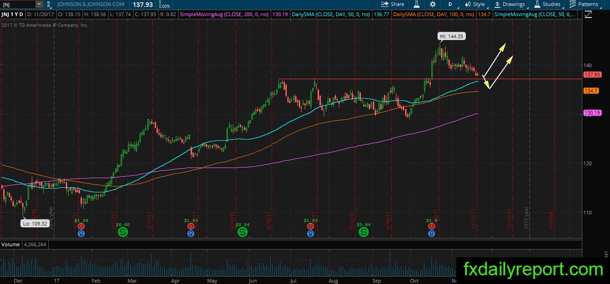This screenshot has height=284, width=610.
Task: Expand the JNJ symbol dropdown arrow
Action: click(39, 4)
